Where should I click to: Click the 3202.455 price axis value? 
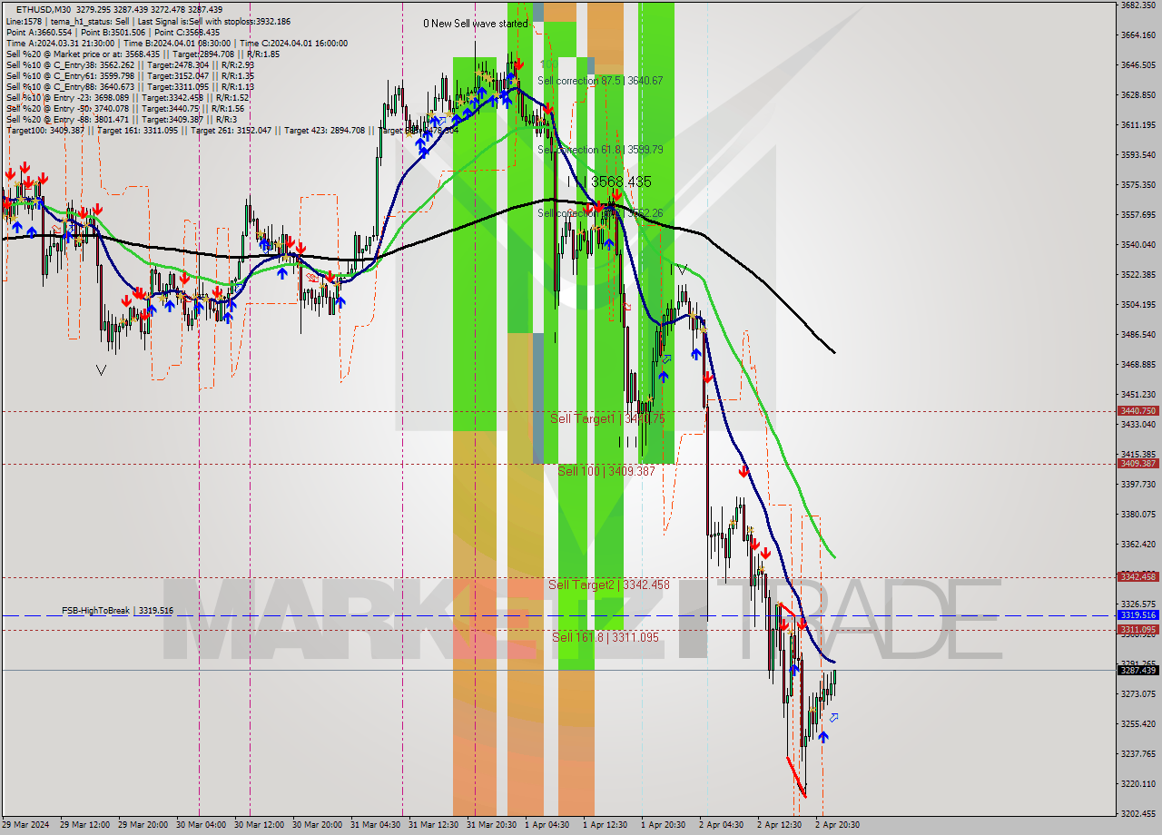[x=1138, y=814]
